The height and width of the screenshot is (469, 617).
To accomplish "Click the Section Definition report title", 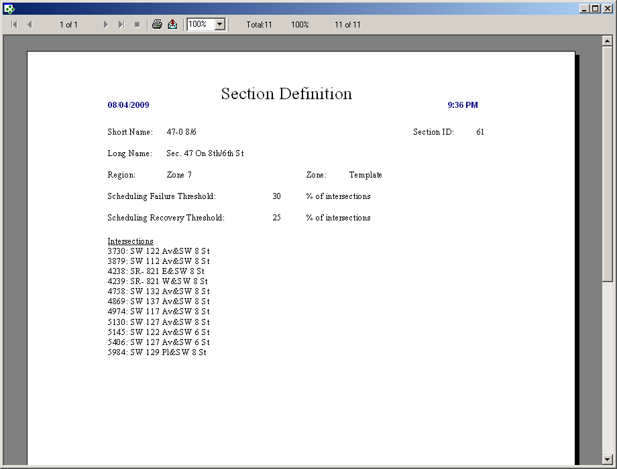I will click(x=286, y=94).
